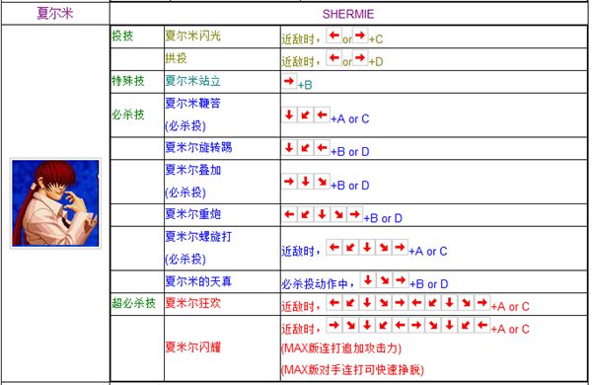Click the +D text in the 拱投 row
Image resolution: width=592 pixels, height=385 pixels.
point(376,61)
